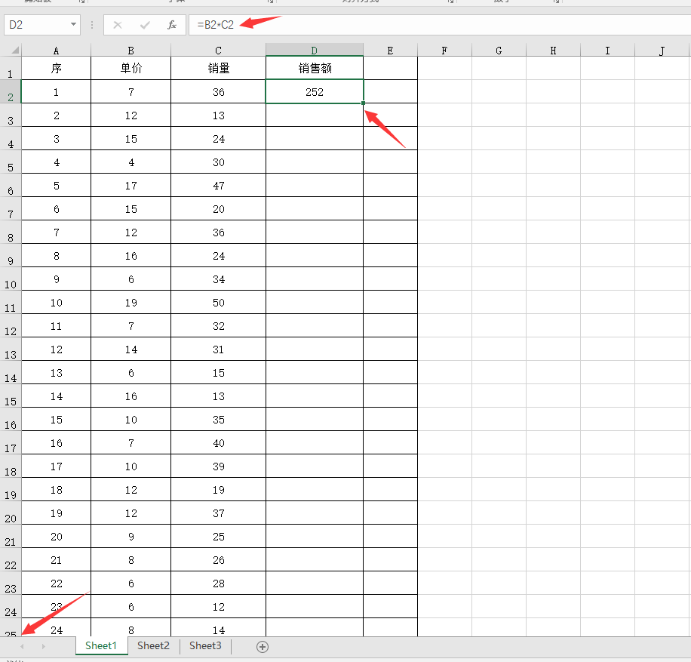Switch to the Sheet1 tab
Screen dimensions: 691x662
click(x=101, y=645)
